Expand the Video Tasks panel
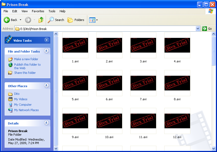Viewport: 217px width, 152px height. 47,40
